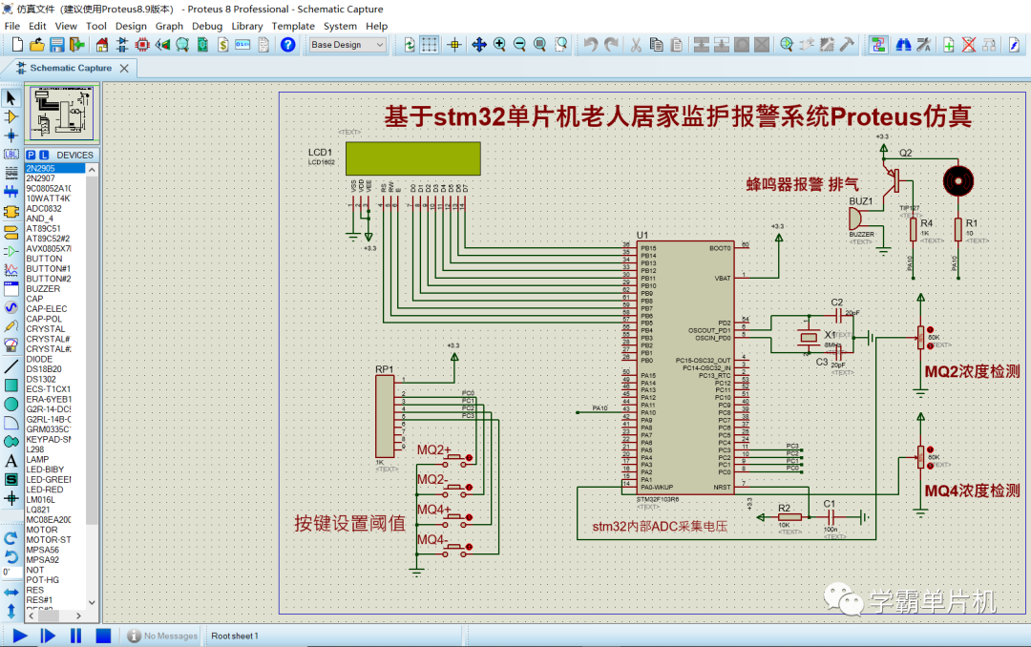Select CRYSTAL in the devices list
This screenshot has width=1031, height=647.
tap(46, 329)
